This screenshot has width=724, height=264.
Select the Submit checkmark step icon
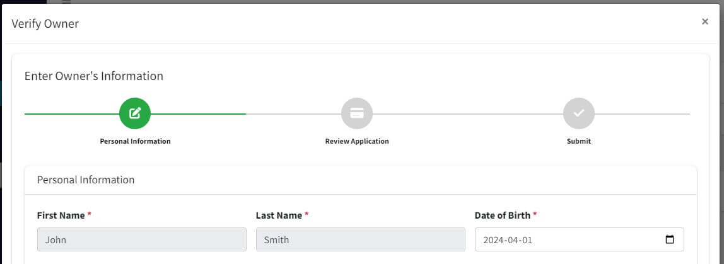coord(578,113)
